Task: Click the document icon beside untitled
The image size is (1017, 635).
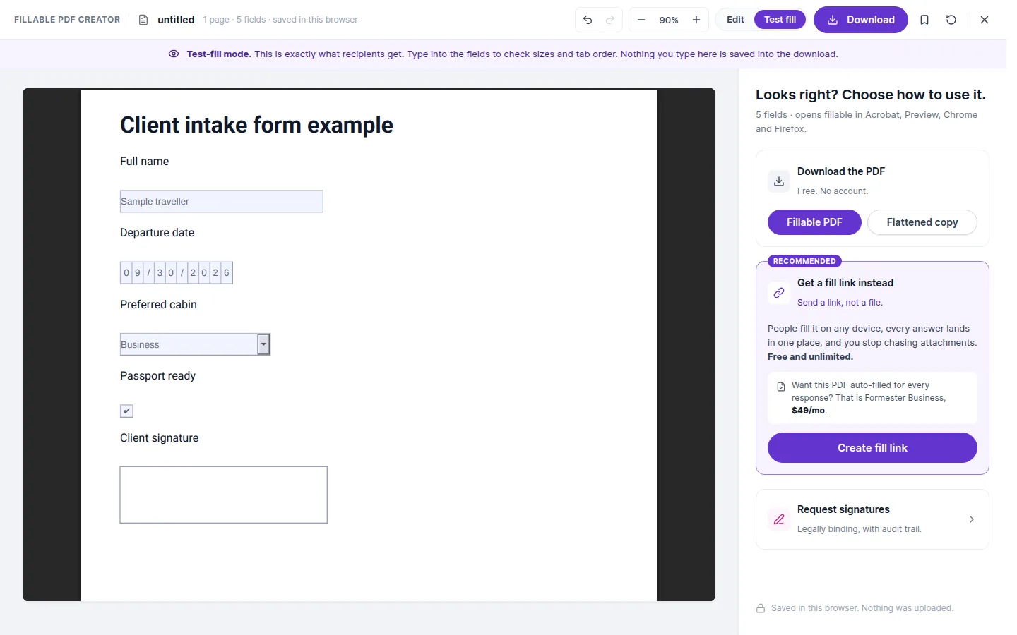Action: tap(143, 20)
